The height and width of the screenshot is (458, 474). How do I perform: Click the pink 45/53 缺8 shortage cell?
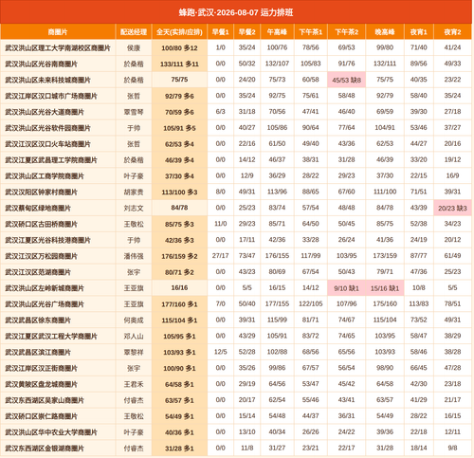click(347, 80)
